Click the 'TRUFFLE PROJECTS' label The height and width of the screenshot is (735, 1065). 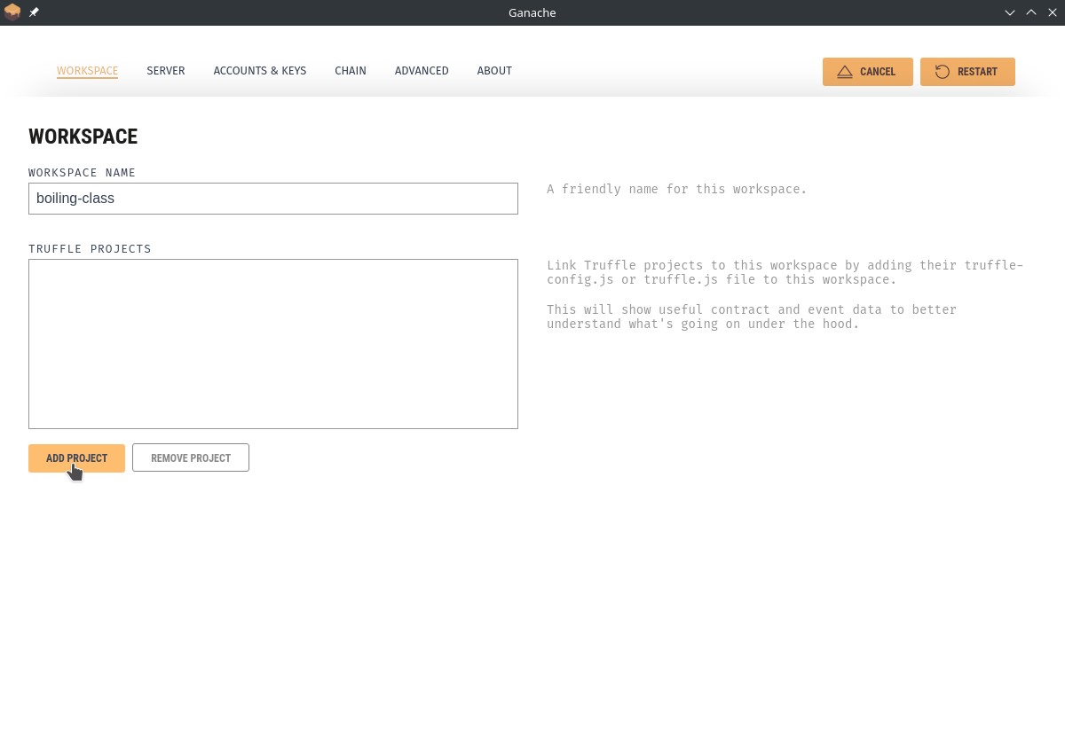pos(90,249)
